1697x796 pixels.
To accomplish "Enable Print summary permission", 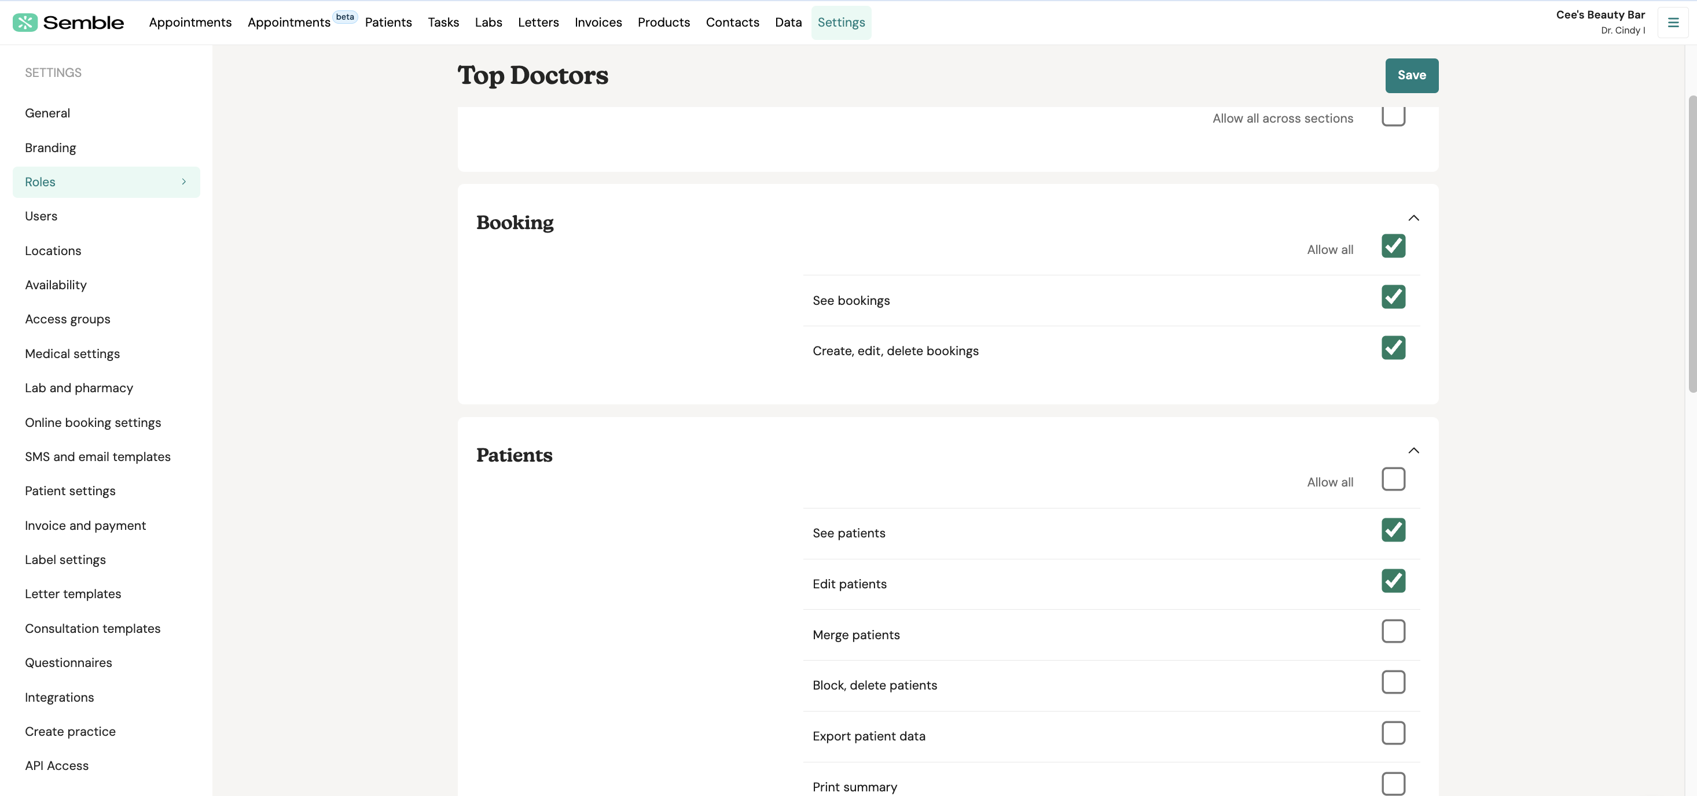I will (x=1393, y=784).
